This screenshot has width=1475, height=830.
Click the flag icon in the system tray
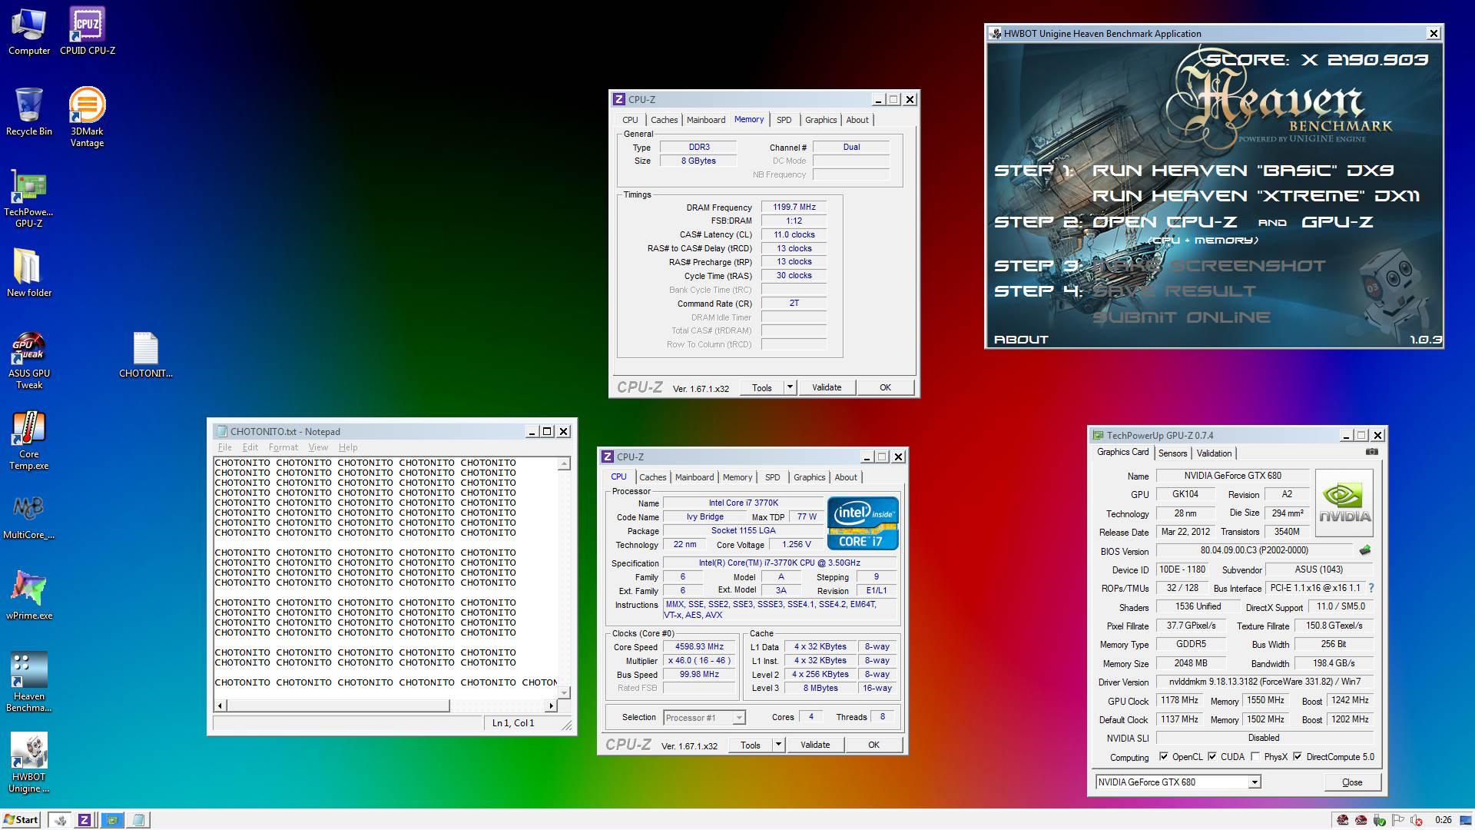pyautogui.click(x=1398, y=820)
